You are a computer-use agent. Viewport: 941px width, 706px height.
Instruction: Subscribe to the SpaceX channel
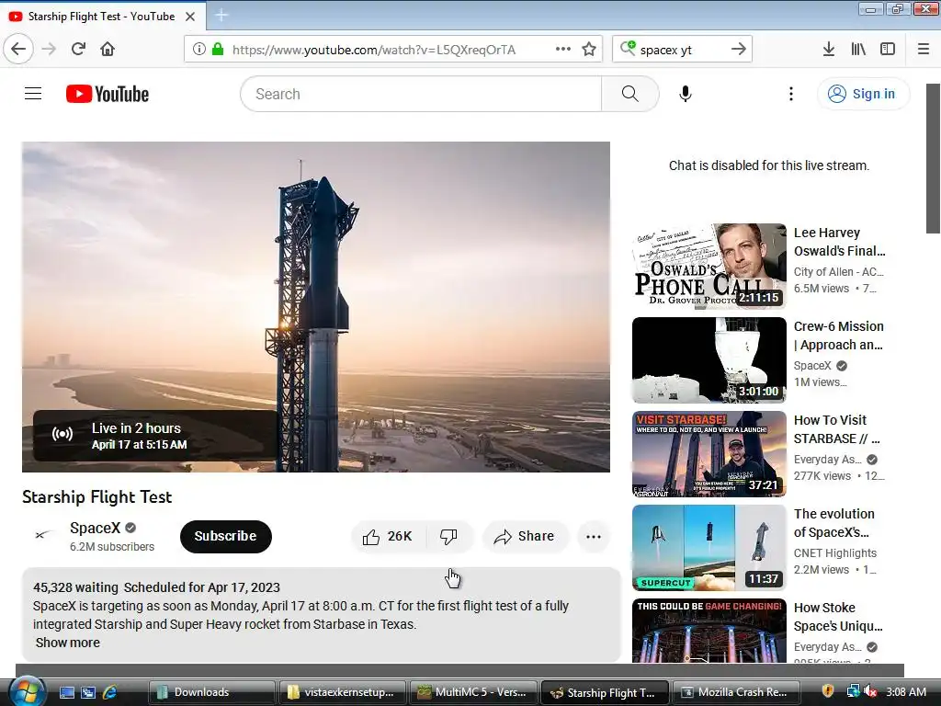click(226, 536)
